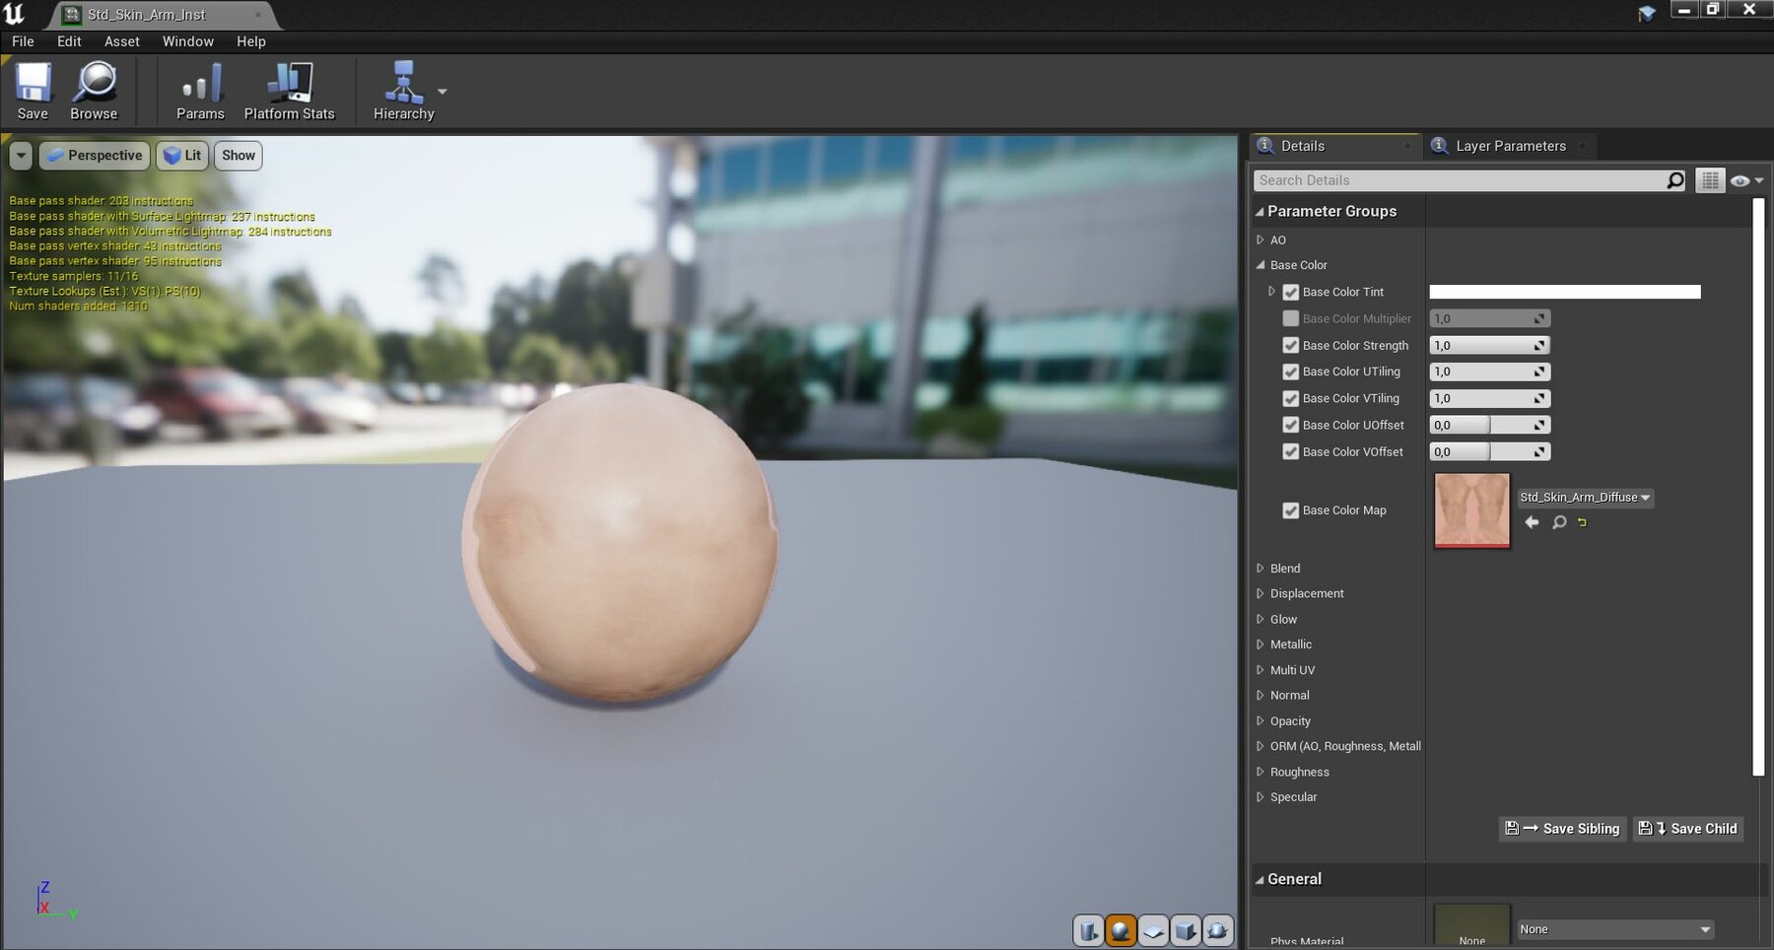Viewport: 1774px width, 950px height.
Task: Click inside the Search Details field
Action: coord(1429,180)
